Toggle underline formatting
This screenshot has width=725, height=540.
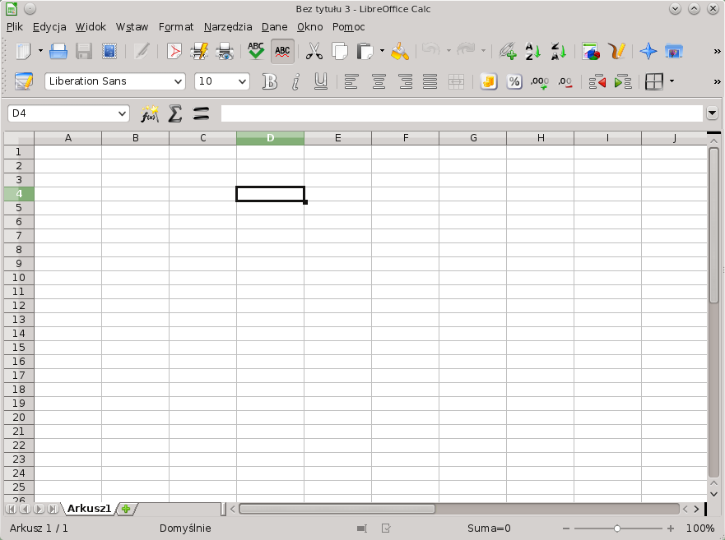321,81
